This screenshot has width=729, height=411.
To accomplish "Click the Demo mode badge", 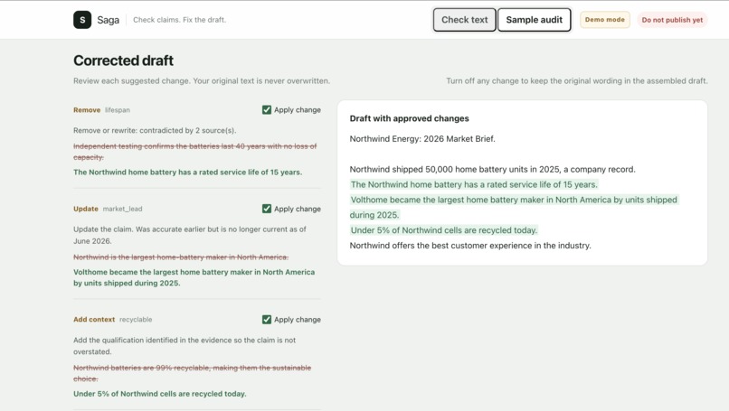I will click(604, 20).
